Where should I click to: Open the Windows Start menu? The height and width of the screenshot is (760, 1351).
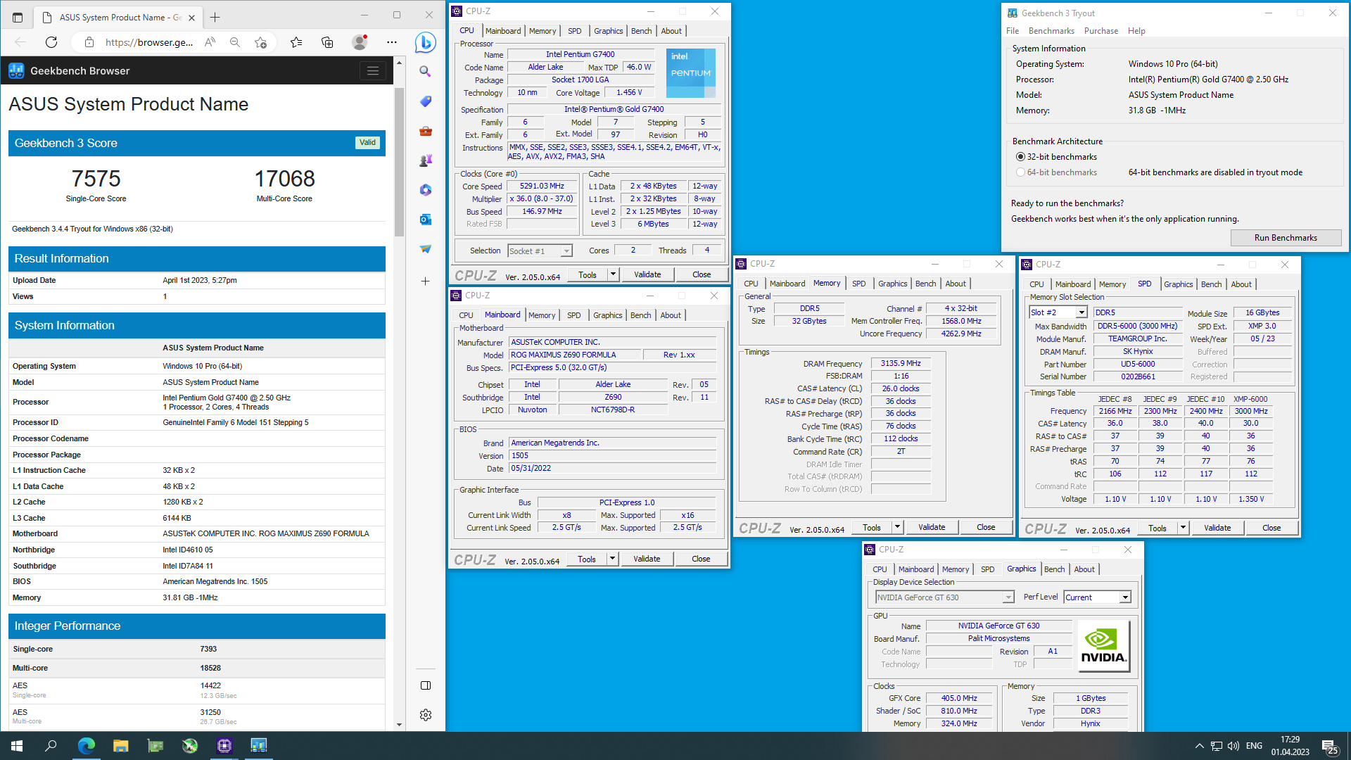coord(17,745)
